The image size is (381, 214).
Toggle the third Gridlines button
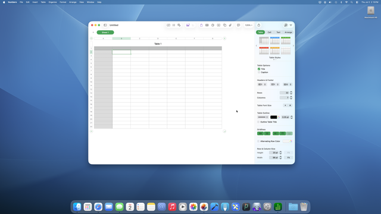[276, 133]
